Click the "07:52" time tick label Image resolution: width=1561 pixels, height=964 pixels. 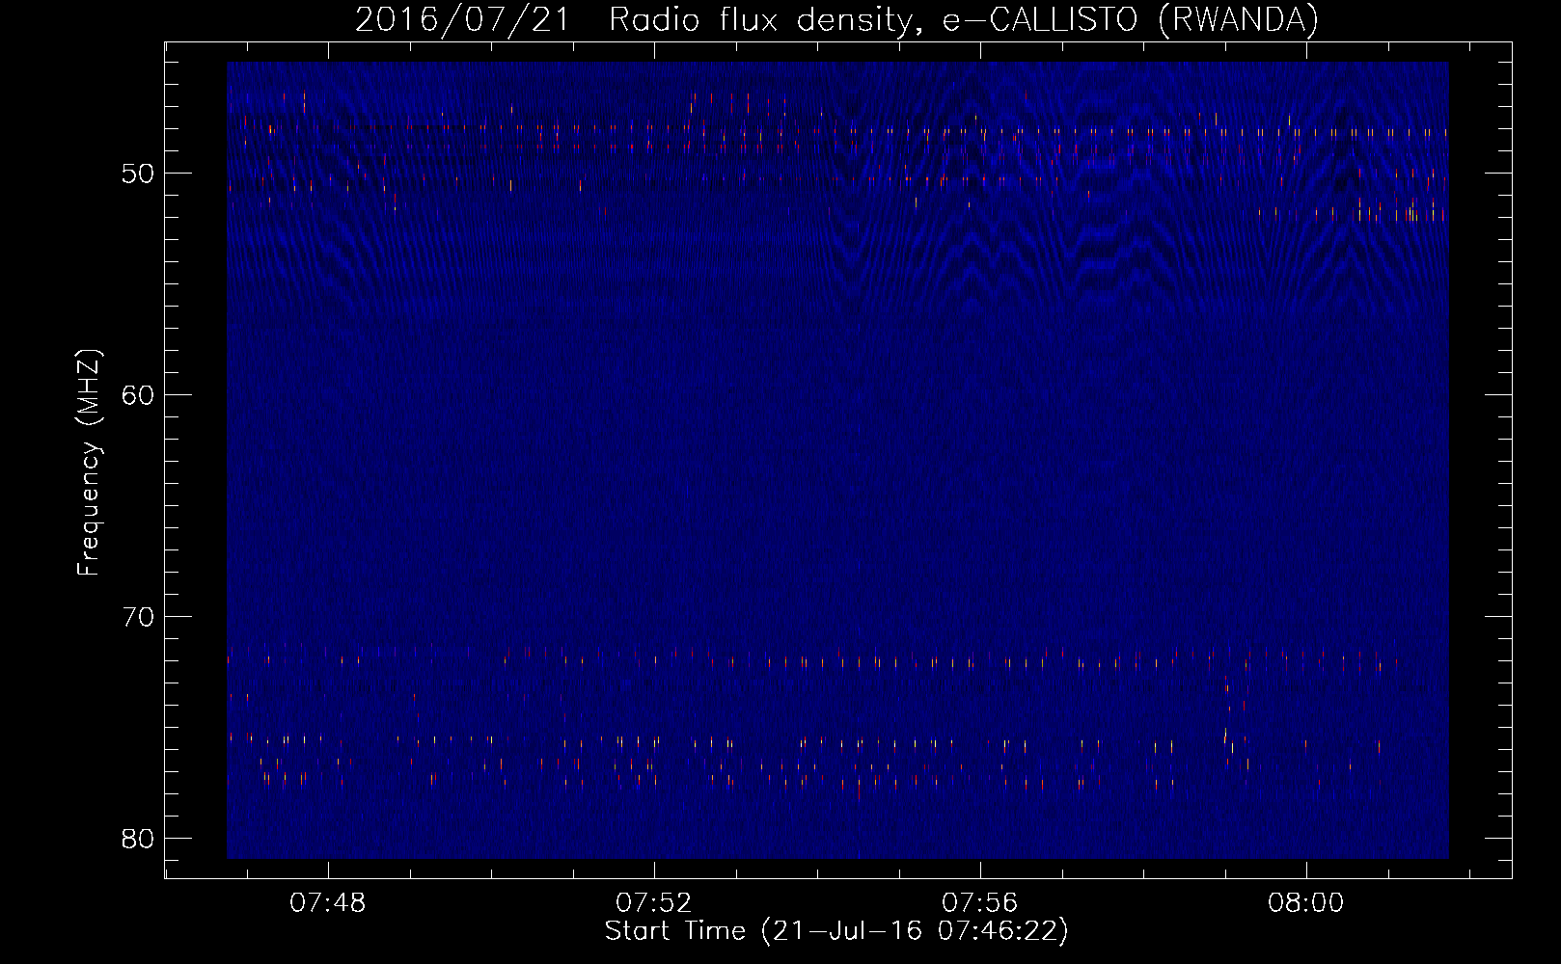tap(654, 903)
